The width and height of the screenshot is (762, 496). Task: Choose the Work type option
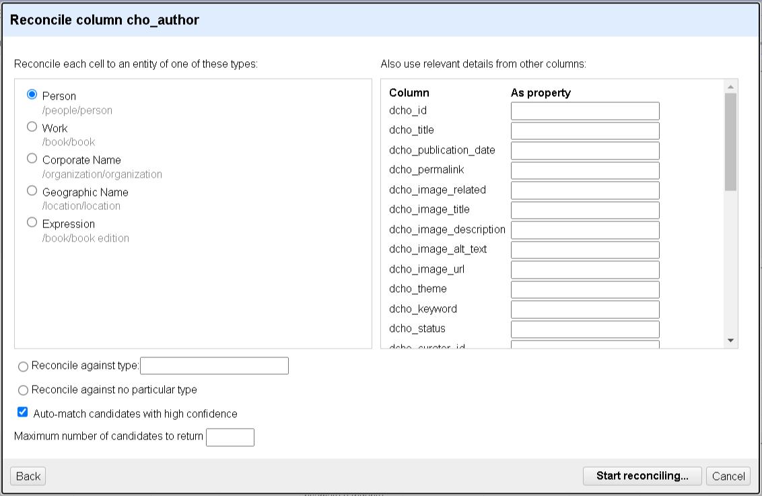point(32,127)
